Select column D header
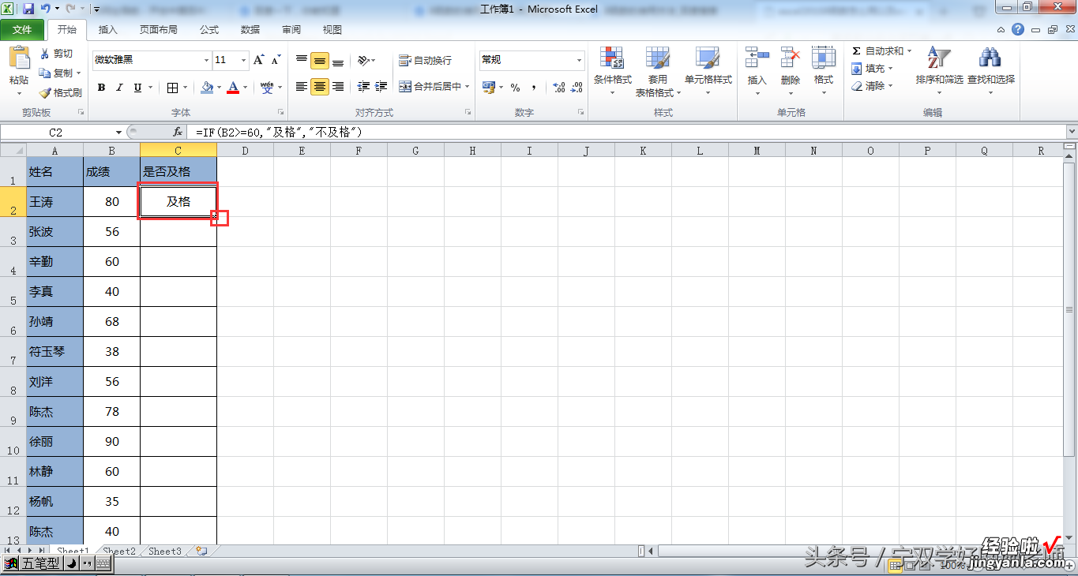This screenshot has height=576, width=1078. click(246, 151)
